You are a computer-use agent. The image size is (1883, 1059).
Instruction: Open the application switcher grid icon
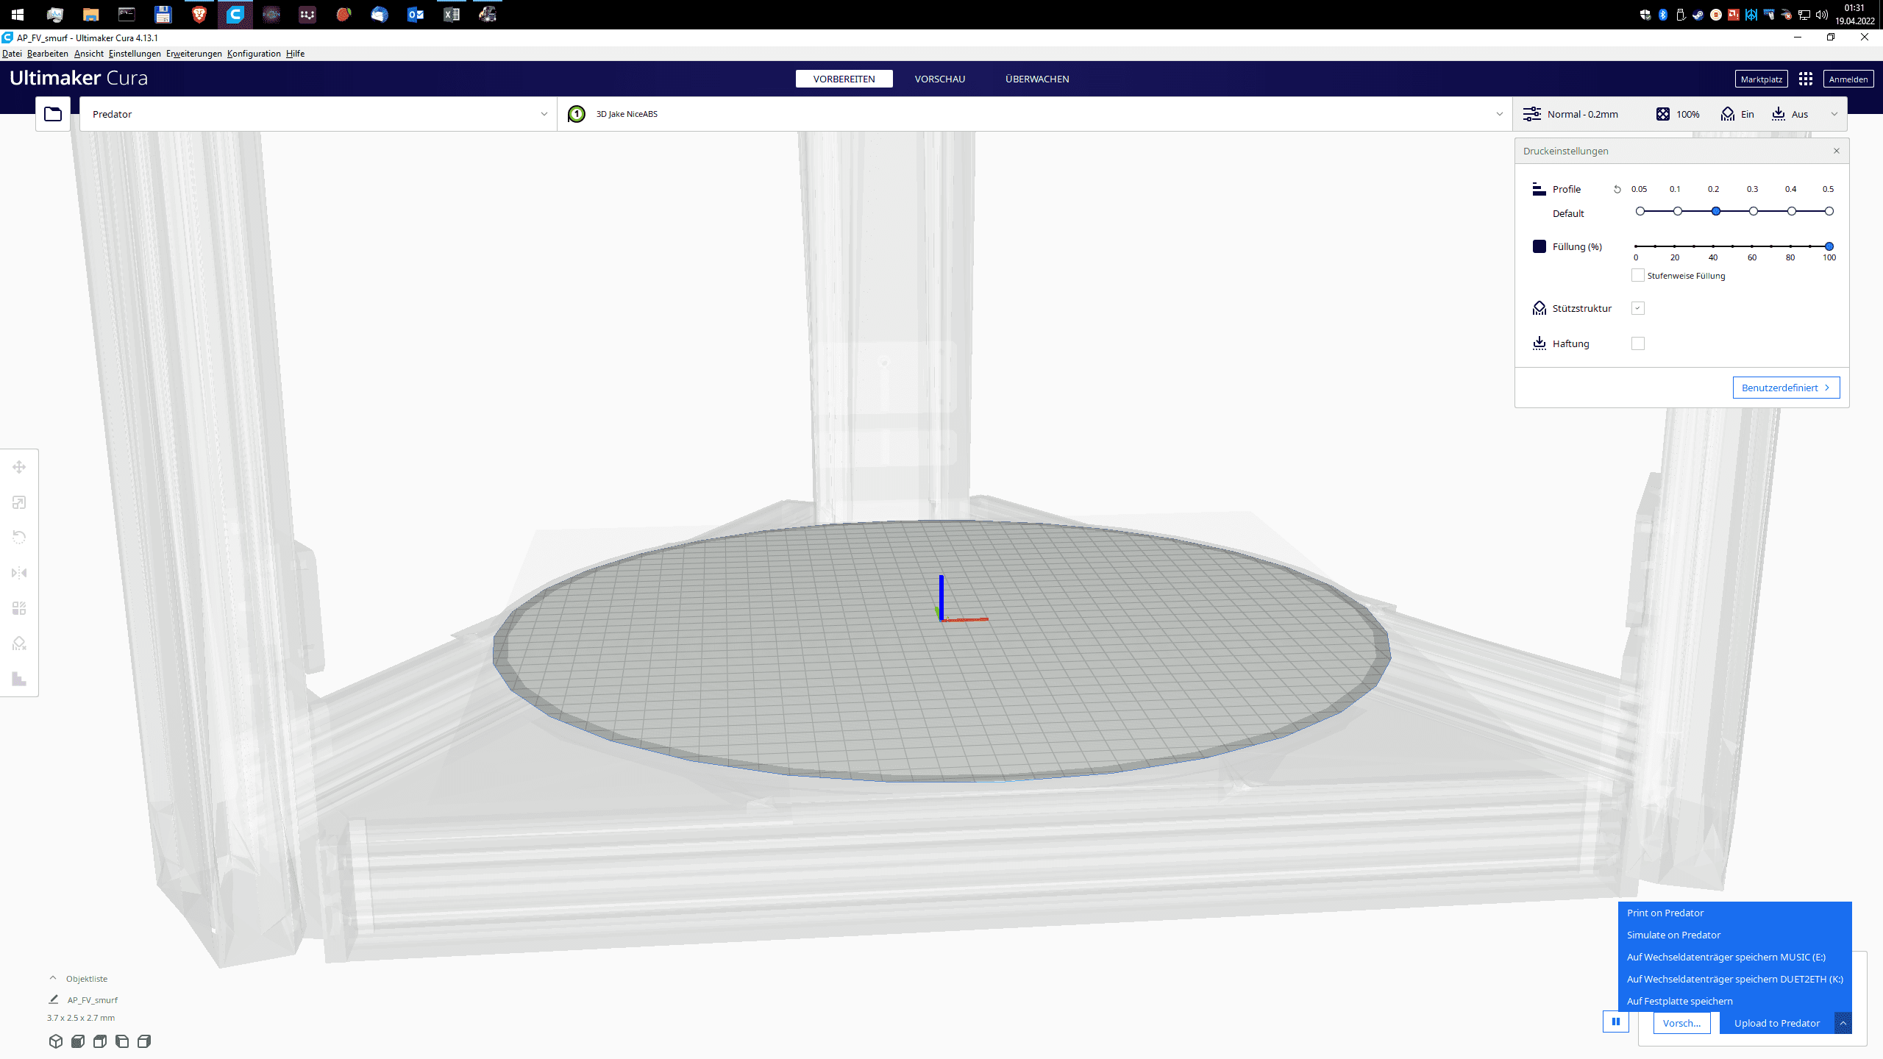[1806, 79]
